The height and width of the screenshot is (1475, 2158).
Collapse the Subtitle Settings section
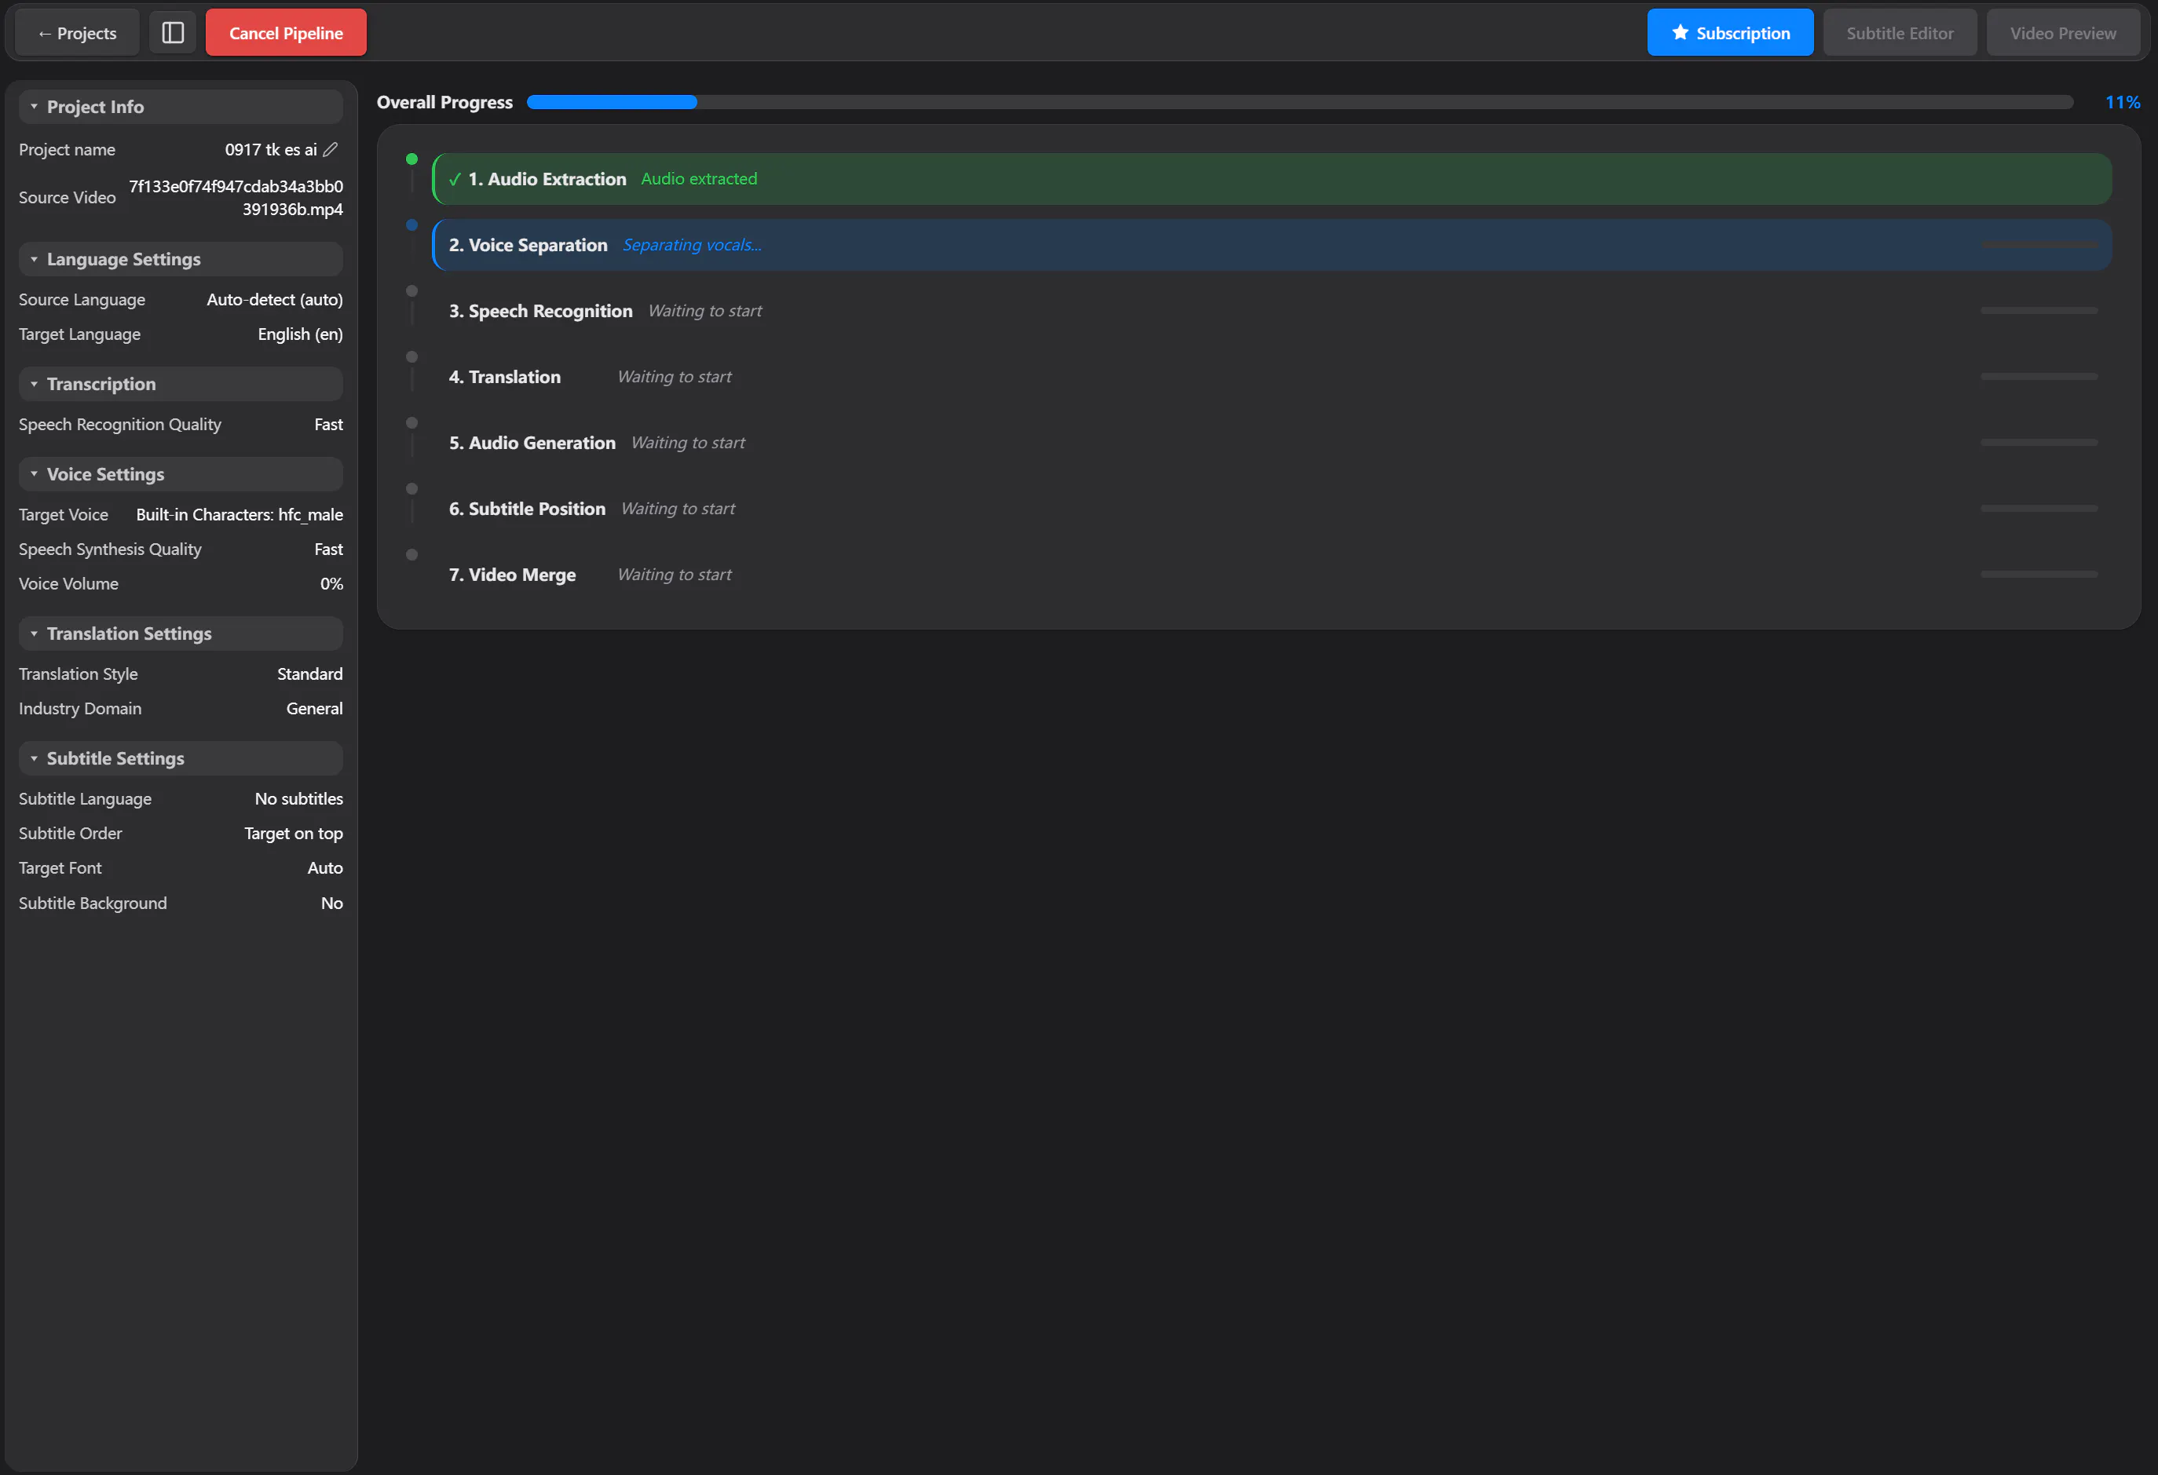coord(180,758)
